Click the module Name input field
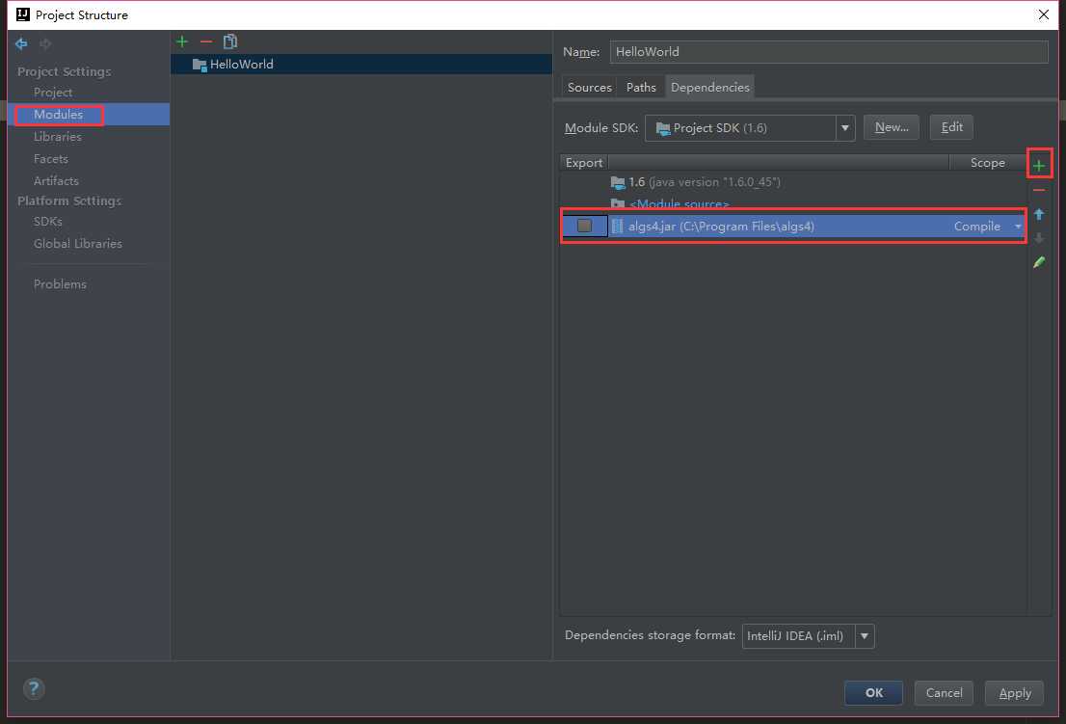1066x724 pixels. (x=829, y=52)
